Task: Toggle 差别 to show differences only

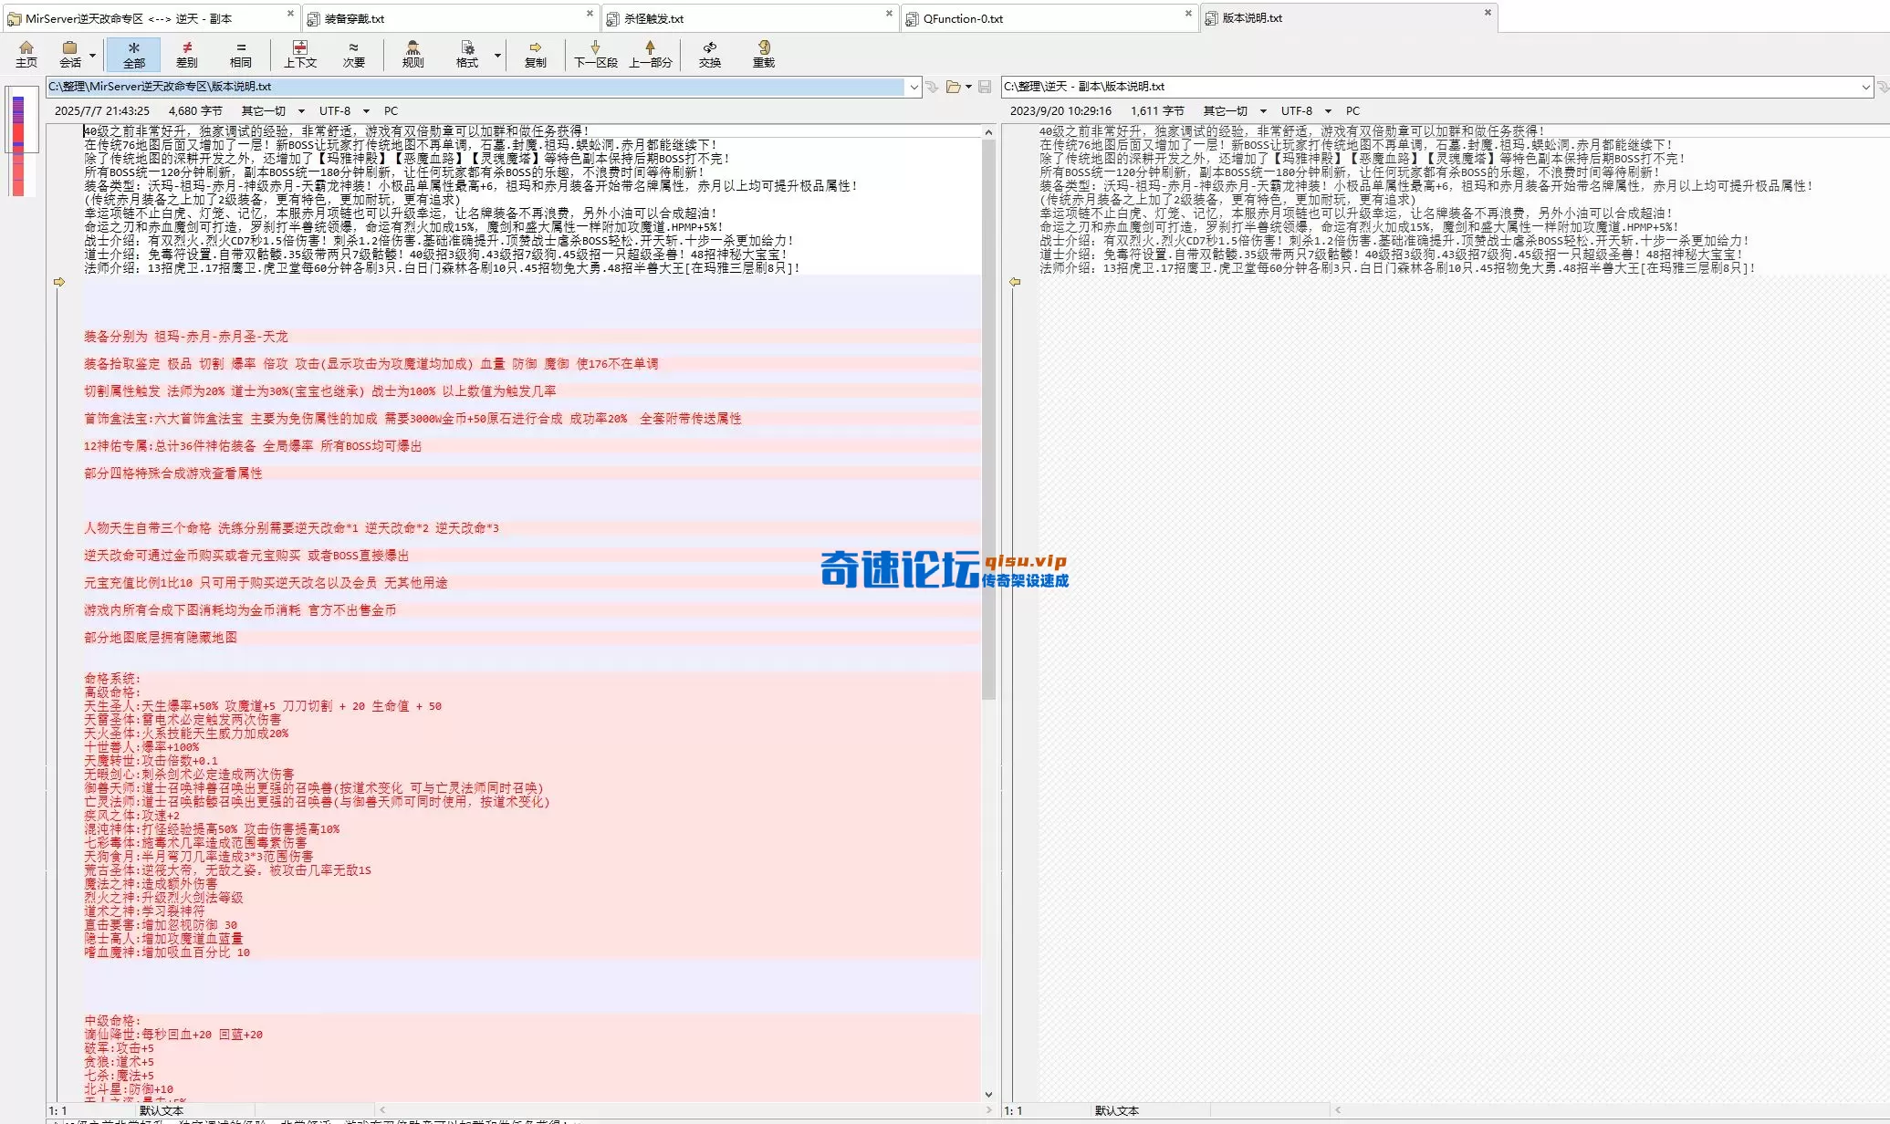Action: [x=187, y=54]
